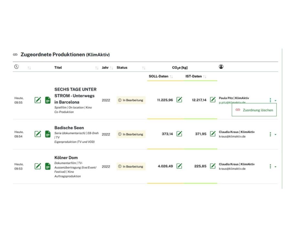The width and height of the screenshot is (291, 237).
Task: Edit SOLL-Daten value 11.225,96 in first row
Action: tap(179, 100)
